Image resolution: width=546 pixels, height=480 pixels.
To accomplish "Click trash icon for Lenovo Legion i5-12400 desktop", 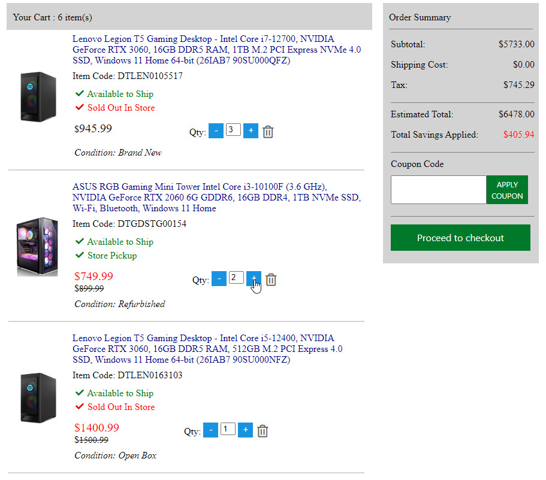I will (x=263, y=431).
